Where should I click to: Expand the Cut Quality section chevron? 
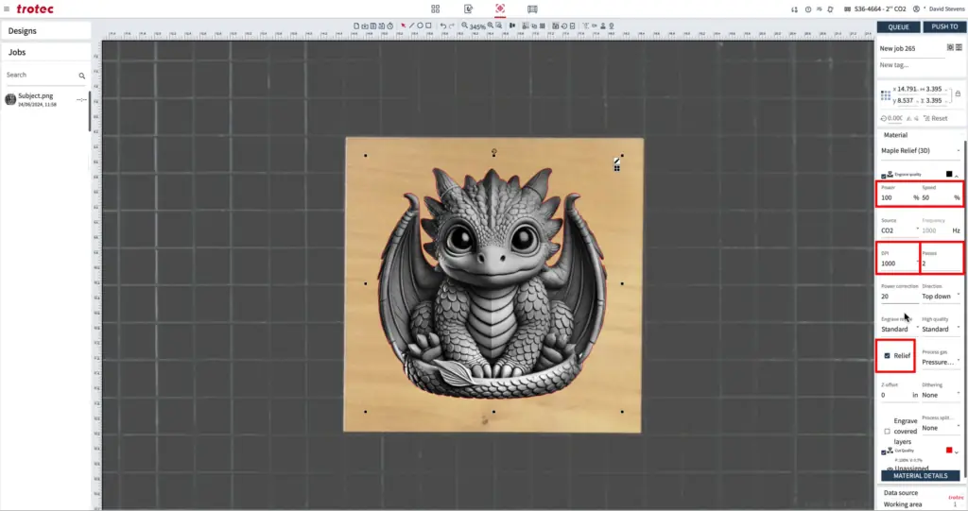tap(957, 452)
